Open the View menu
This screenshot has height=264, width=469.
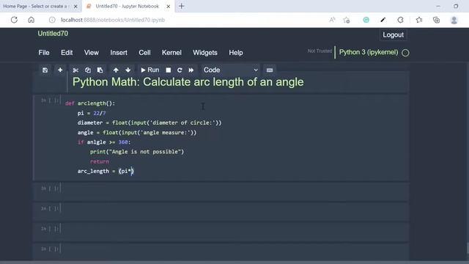point(91,53)
